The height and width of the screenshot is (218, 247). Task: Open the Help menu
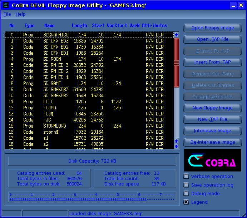[21, 14]
